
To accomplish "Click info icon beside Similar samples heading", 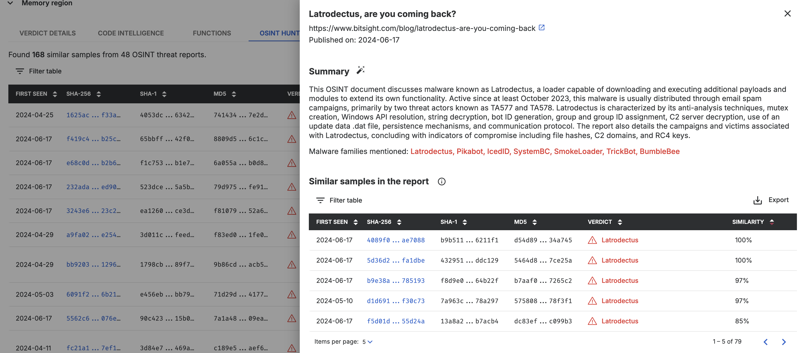I will [x=441, y=182].
